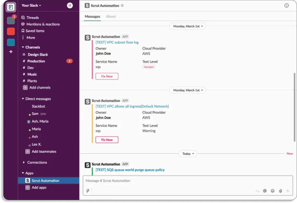Select the workspace with F logo
The image size is (297, 203).
coord(11,7)
